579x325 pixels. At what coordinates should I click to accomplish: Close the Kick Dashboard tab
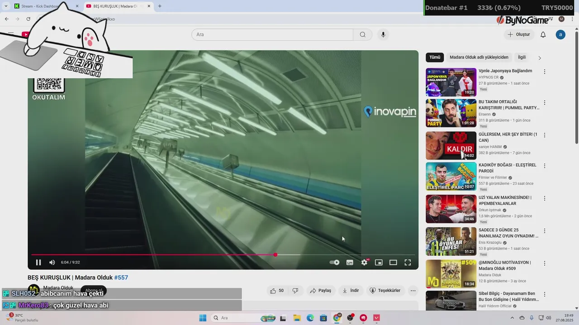point(77,6)
